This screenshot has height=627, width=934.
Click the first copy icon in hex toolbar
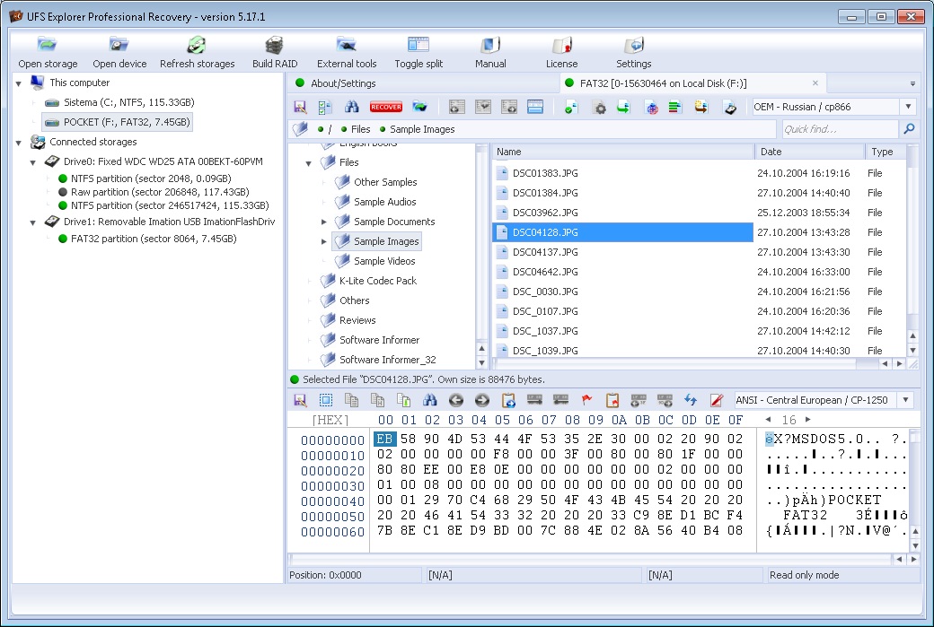[x=351, y=400]
